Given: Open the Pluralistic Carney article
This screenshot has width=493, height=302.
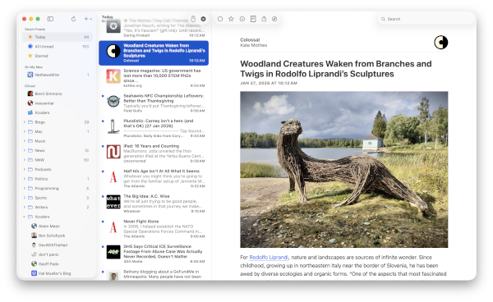Looking at the screenshot, I should [x=154, y=128].
